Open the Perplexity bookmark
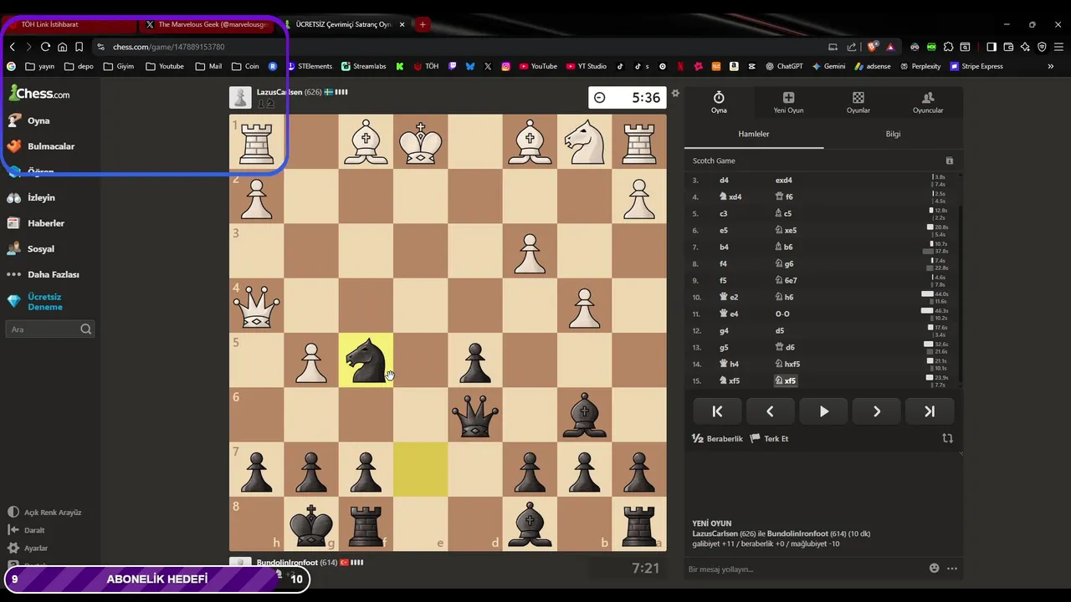 click(x=919, y=66)
